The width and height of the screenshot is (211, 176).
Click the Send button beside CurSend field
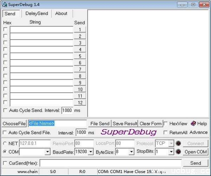tap(196, 163)
